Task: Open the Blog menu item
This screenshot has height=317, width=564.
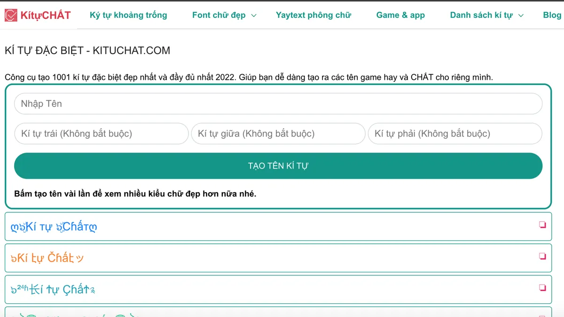Action: click(x=552, y=15)
